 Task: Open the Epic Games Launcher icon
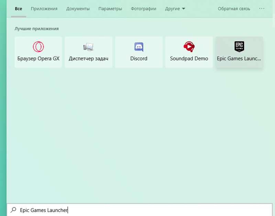click(239, 47)
